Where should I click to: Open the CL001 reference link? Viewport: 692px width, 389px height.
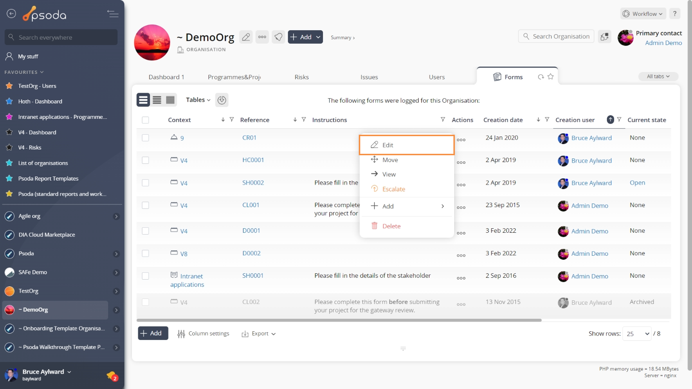(x=251, y=205)
